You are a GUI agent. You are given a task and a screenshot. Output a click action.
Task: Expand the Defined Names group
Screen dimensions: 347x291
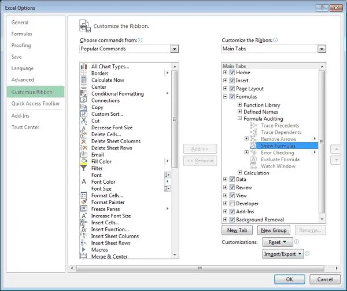coord(239,111)
